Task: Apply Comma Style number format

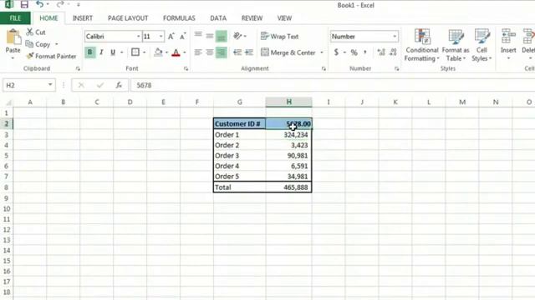Action: 365,52
